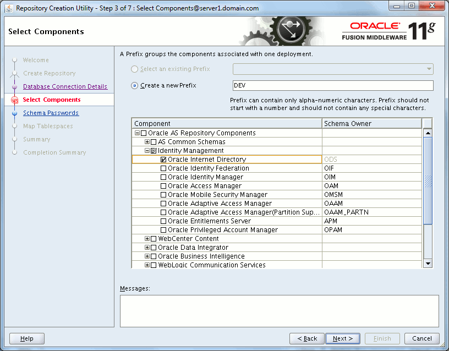Select the 'Select an existing Prefix' radio button
The image size is (449, 351).
tap(134, 69)
